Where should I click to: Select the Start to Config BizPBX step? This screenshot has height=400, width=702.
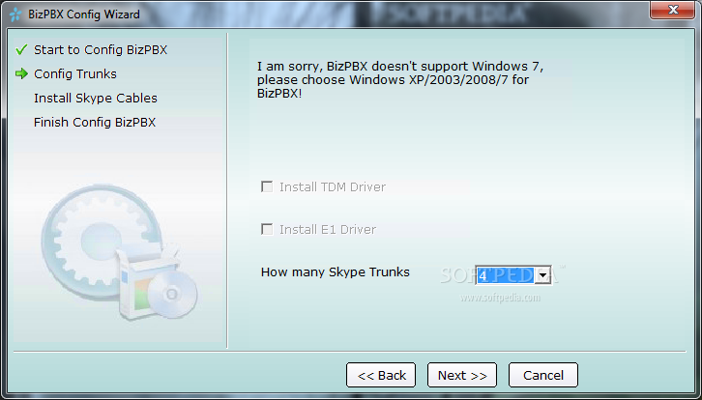(101, 49)
